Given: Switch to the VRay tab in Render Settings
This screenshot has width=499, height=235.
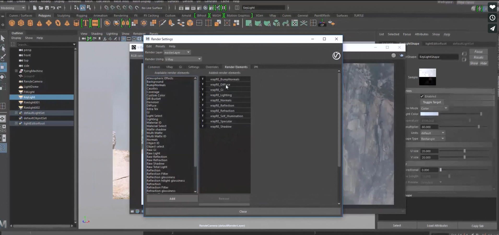Looking at the screenshot, I should coord(169,67).
